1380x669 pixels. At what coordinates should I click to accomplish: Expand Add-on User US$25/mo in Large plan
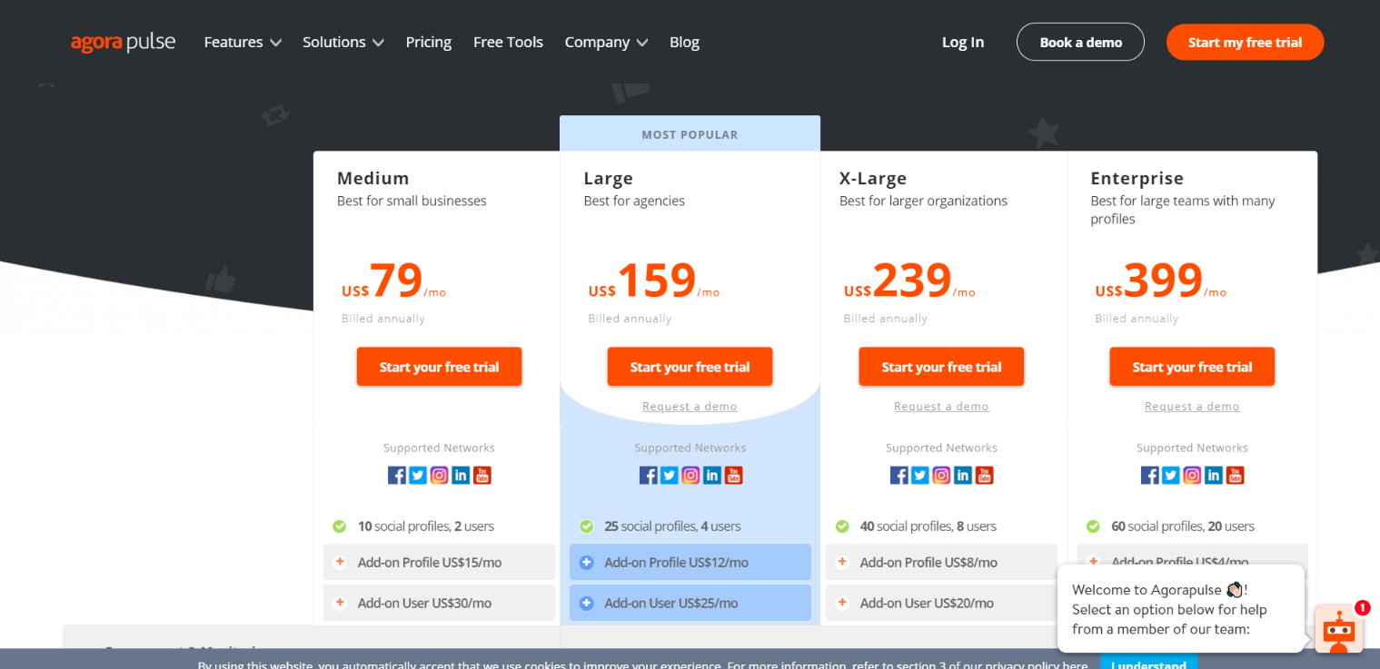tap(690, 603)
